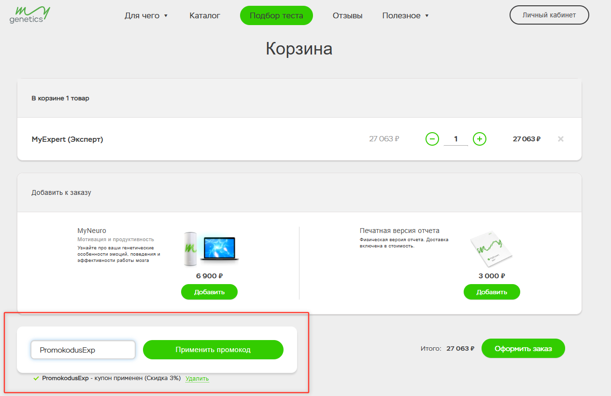
Task: Select the Каталог menu item
Action: [205, 15]
